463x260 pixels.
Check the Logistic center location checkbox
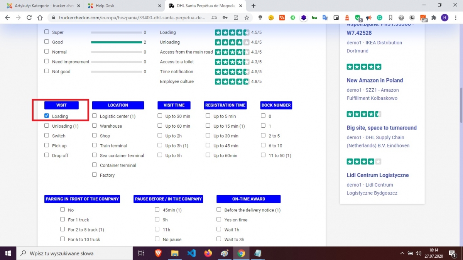coord(95,116)
